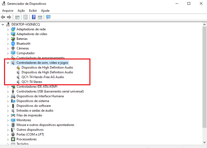Screen dimensions: 207x148
Task: Minimize the Gerenciador de Dispositivos window
Action: click(177, 3)
